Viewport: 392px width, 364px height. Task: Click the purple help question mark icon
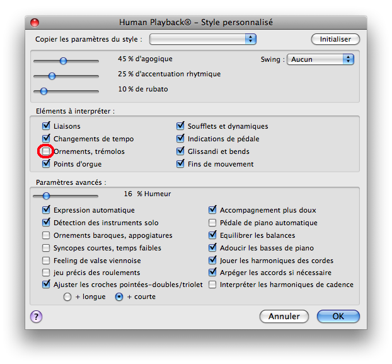pos(36,316)
